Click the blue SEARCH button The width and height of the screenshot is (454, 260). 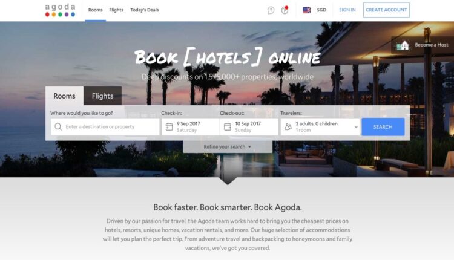tap(383, 126)
